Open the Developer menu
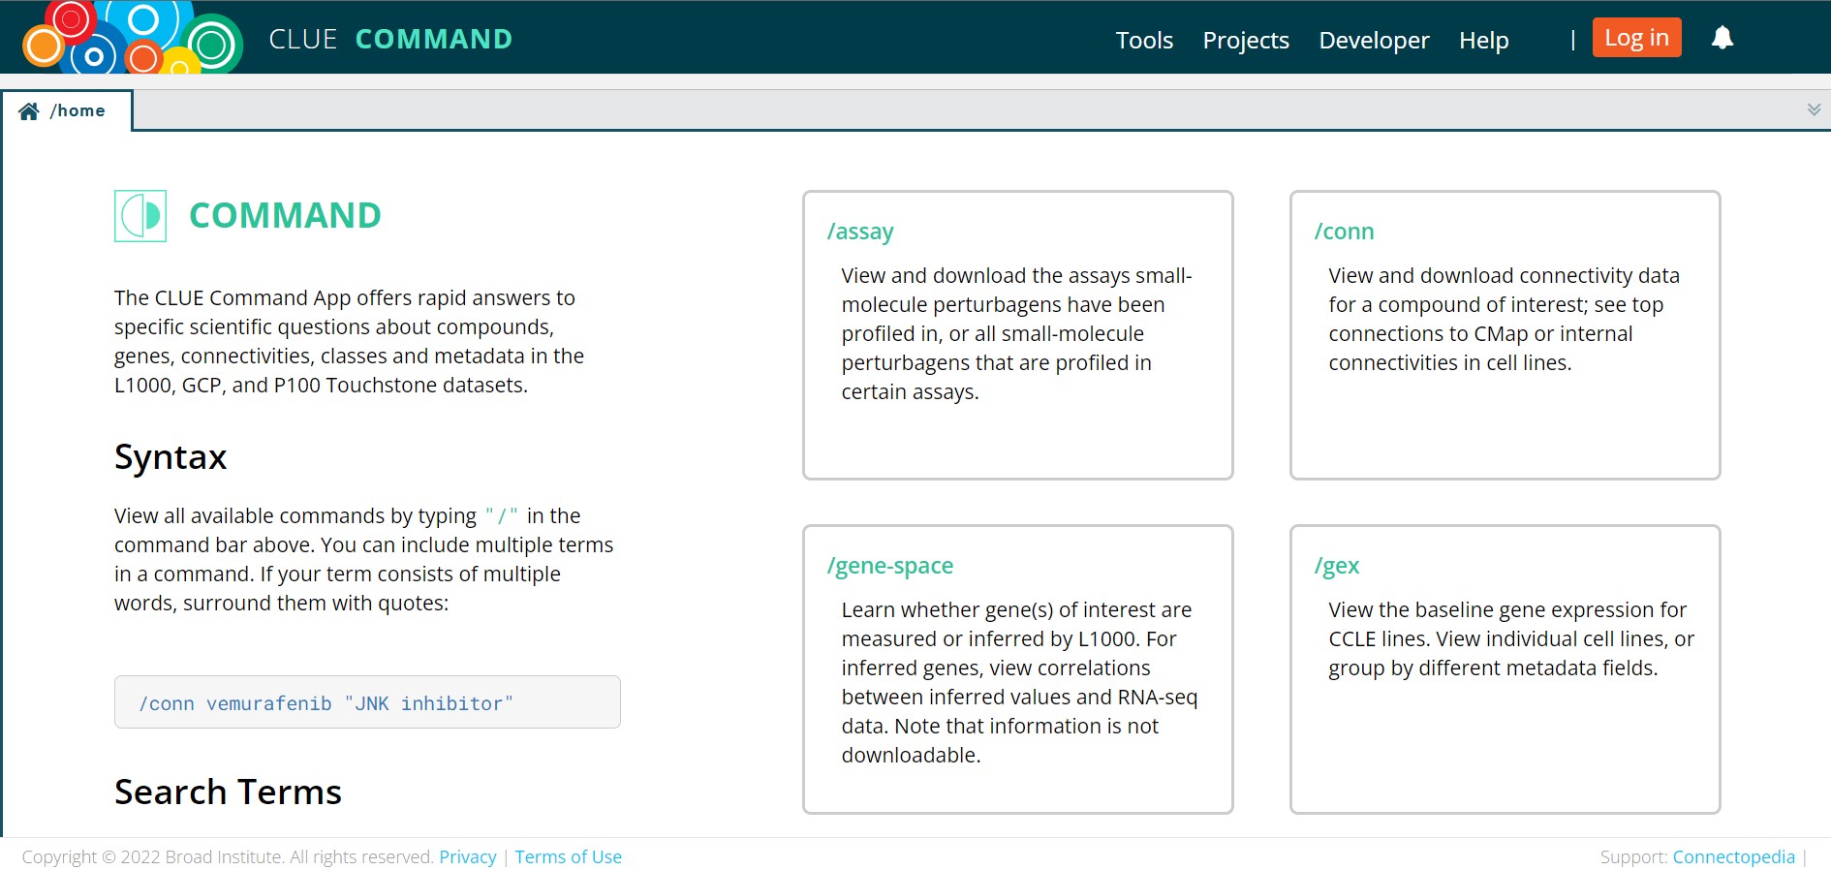Viewport: 1831px width, 870px height. tap(1374, 40)
